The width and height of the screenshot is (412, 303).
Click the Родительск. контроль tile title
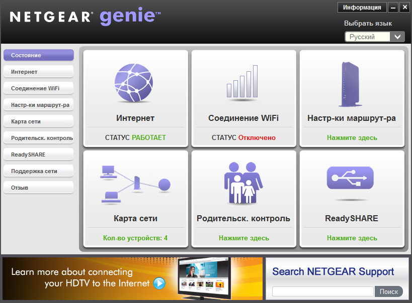[x=243, y=218]
